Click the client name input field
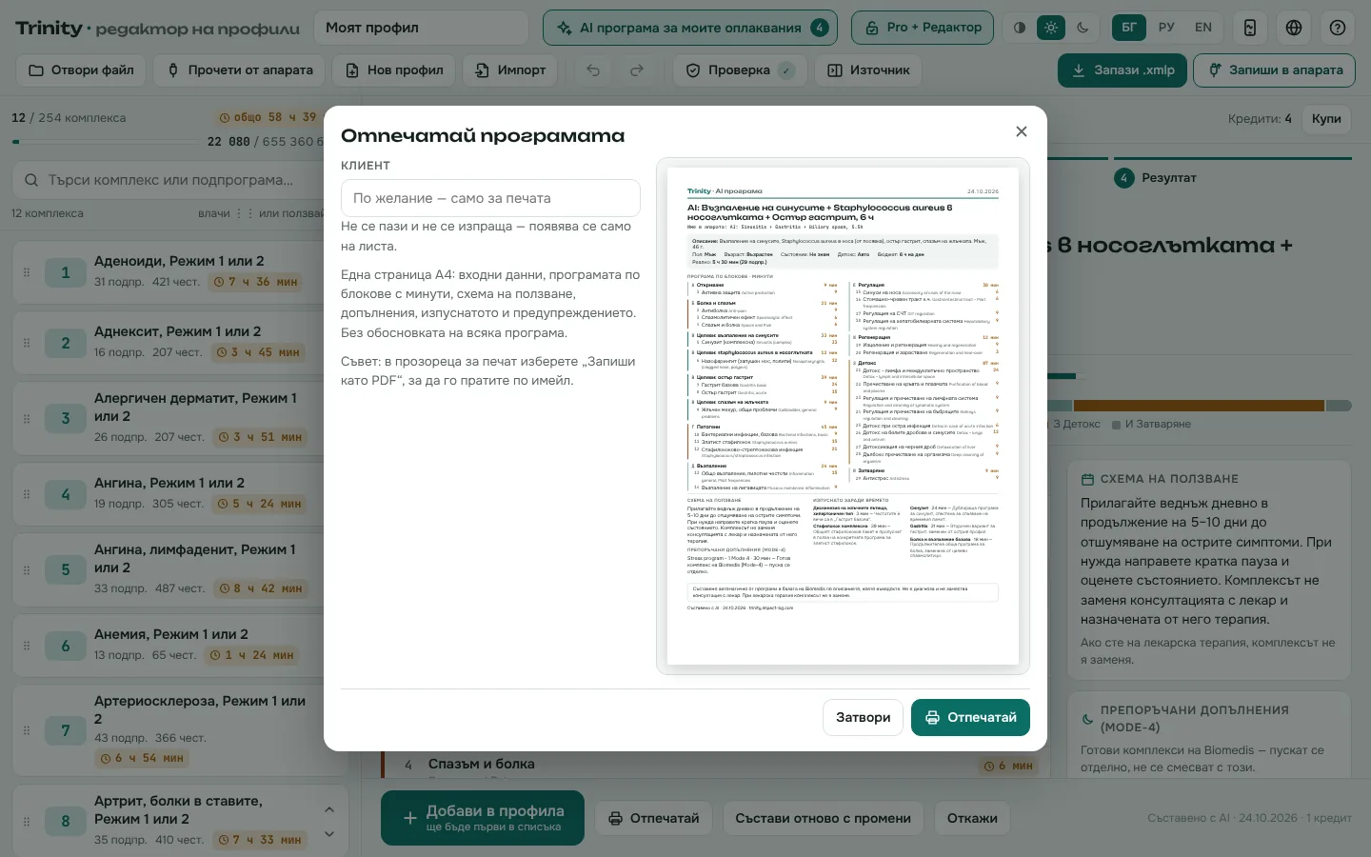This screenshot has height=857, width=1371. pyautogui.click(x=490, y=198)
